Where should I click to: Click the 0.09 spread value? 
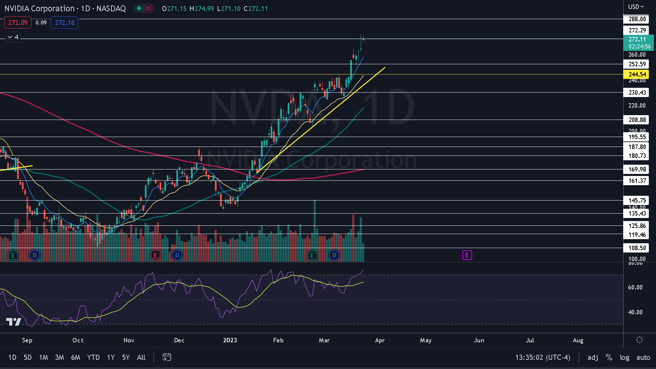point(41,23)
